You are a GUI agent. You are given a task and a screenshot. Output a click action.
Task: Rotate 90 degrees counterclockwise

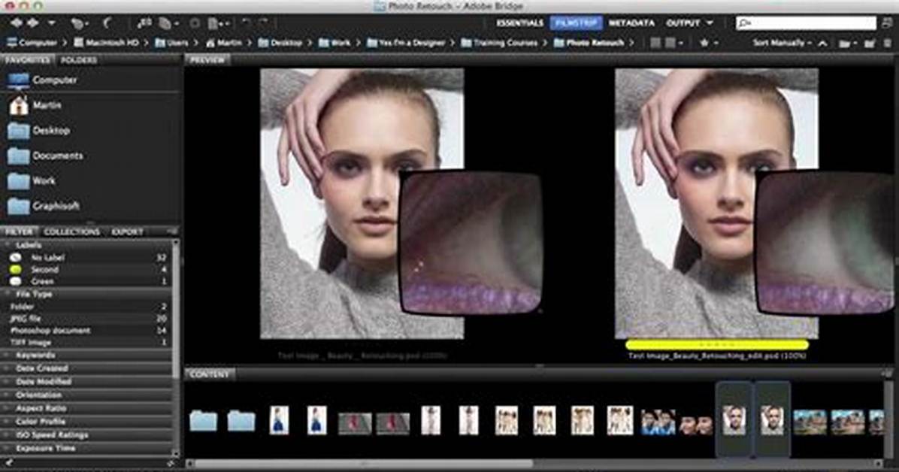tap(245, 23)
